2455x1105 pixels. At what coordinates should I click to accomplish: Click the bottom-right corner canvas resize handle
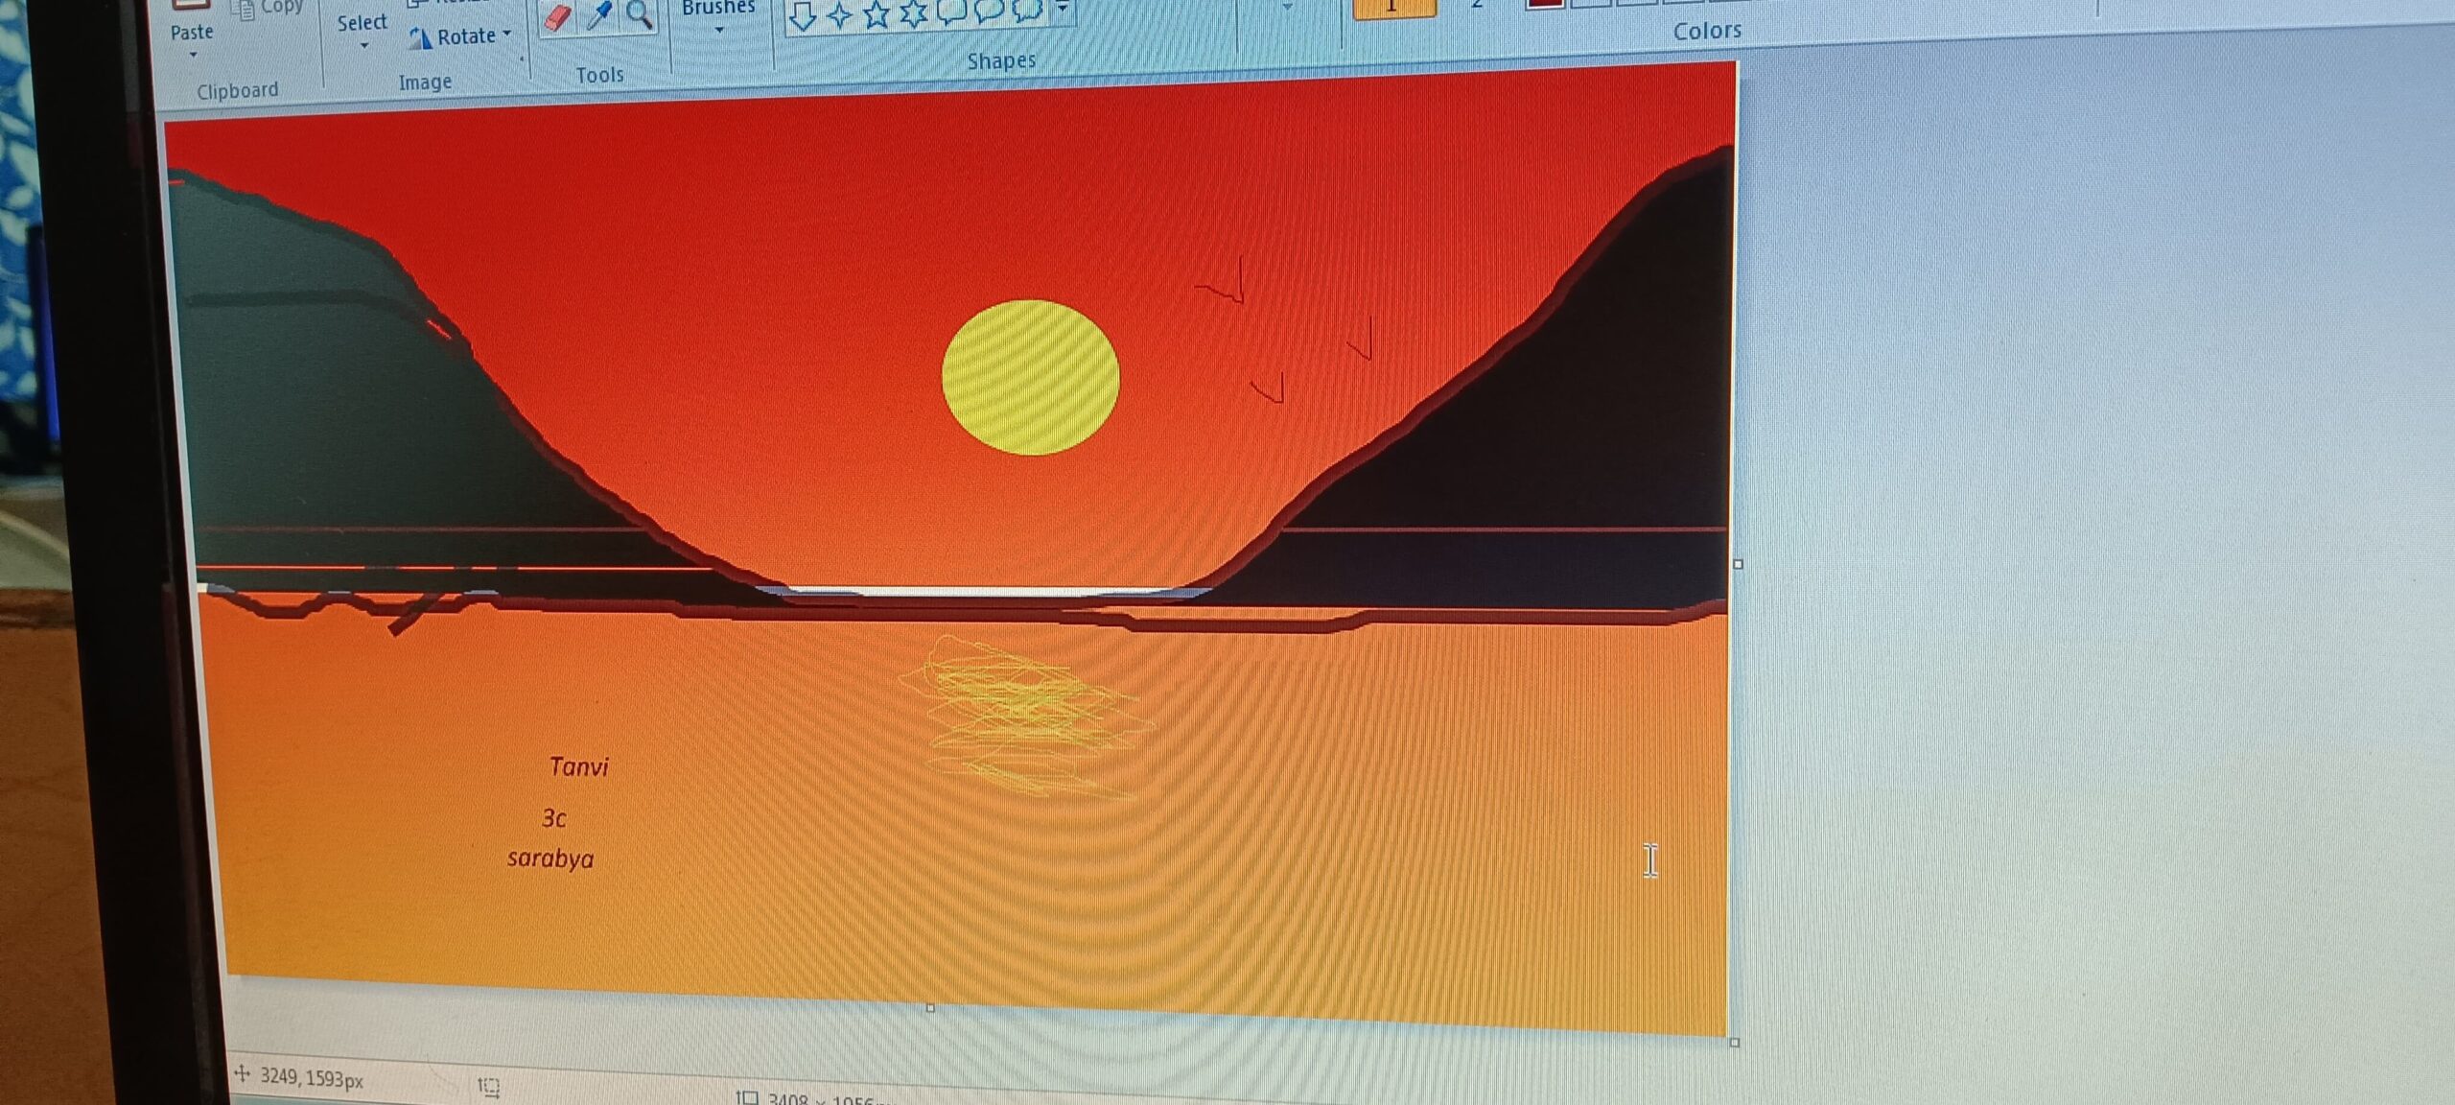[1734, 1042]
